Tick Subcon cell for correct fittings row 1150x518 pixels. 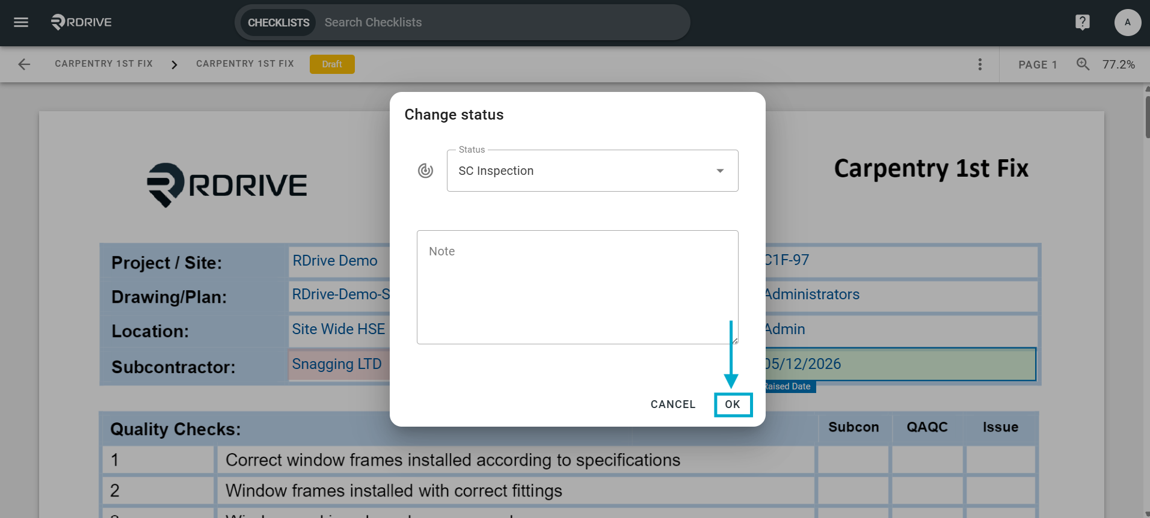coord(853,490)
